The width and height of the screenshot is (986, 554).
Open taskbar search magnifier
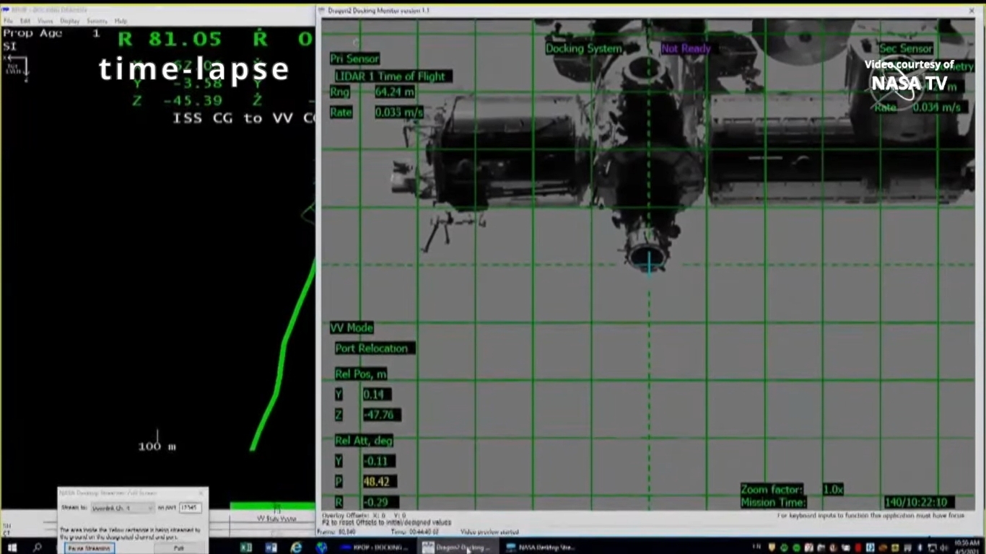coord(38,548)
